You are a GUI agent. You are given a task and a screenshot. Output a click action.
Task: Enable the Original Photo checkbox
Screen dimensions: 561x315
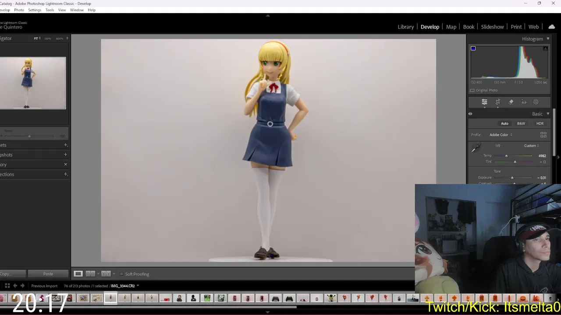(472, 90)
